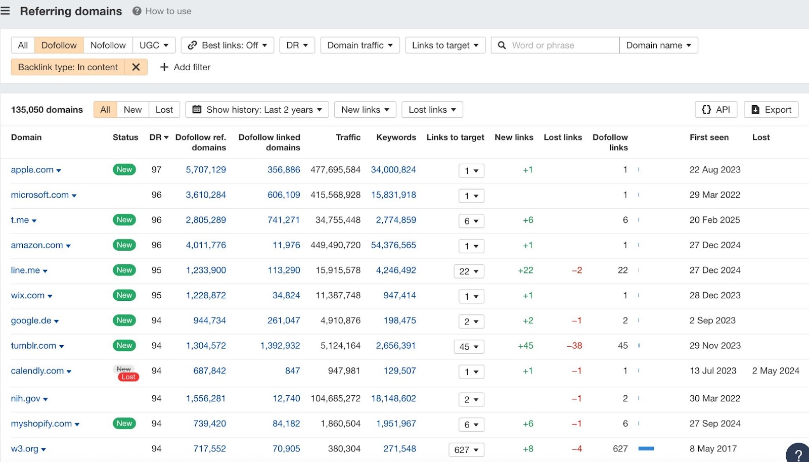
Task: Sort by the First seen column header
Action: (x=709, y=137)
